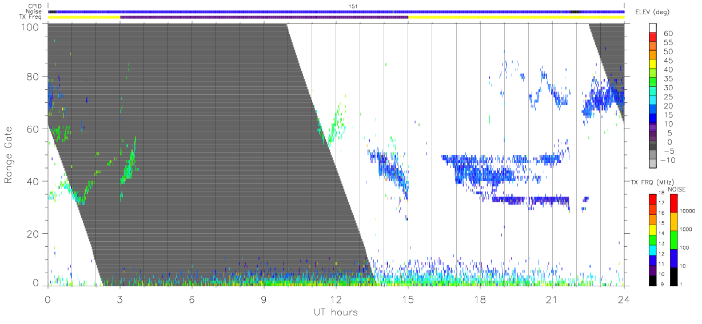Click the 18 tick on the UT hours axis
This screenshot has height=324, width=702.
[480, 299]
